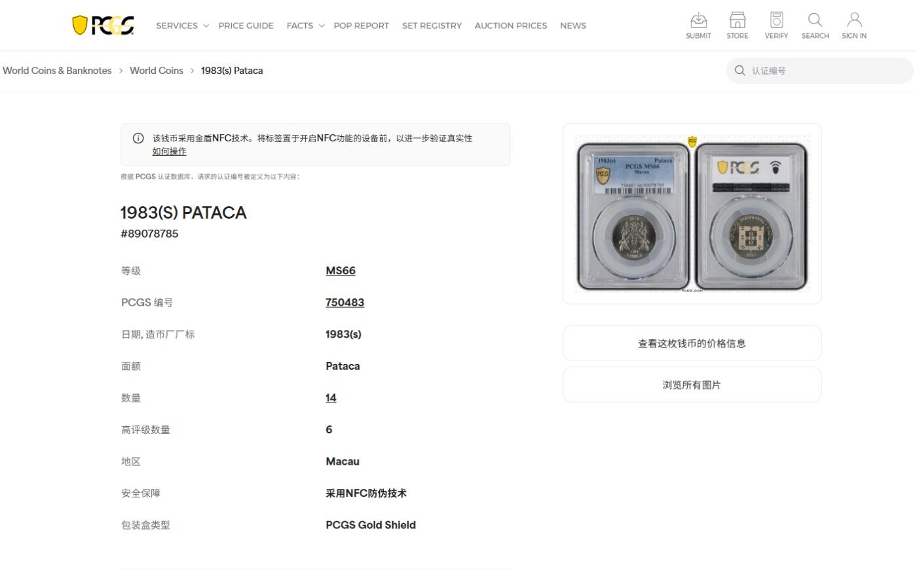Open the Price Guide menu item
Screen dimensions: 917x576
tap(246, 26)
